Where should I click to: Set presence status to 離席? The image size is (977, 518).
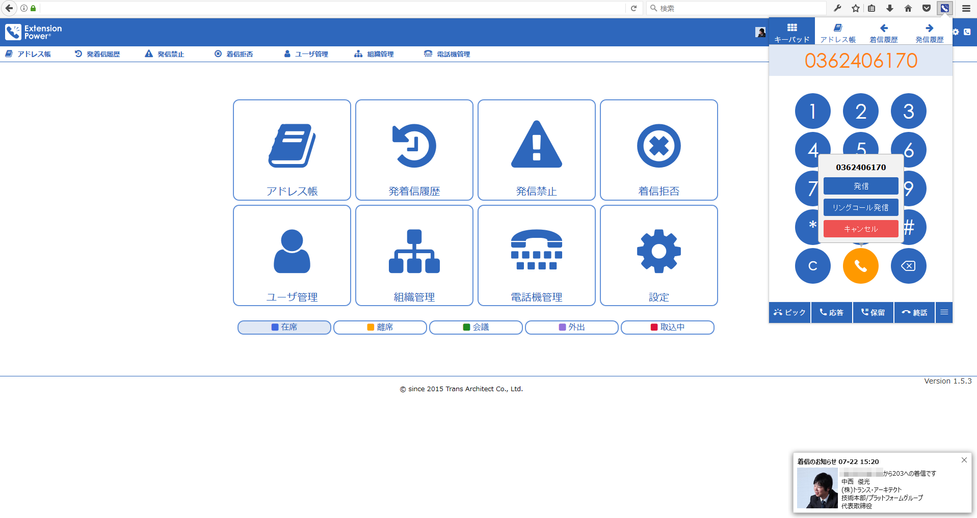pyautogui.click(x=380, y=327)
